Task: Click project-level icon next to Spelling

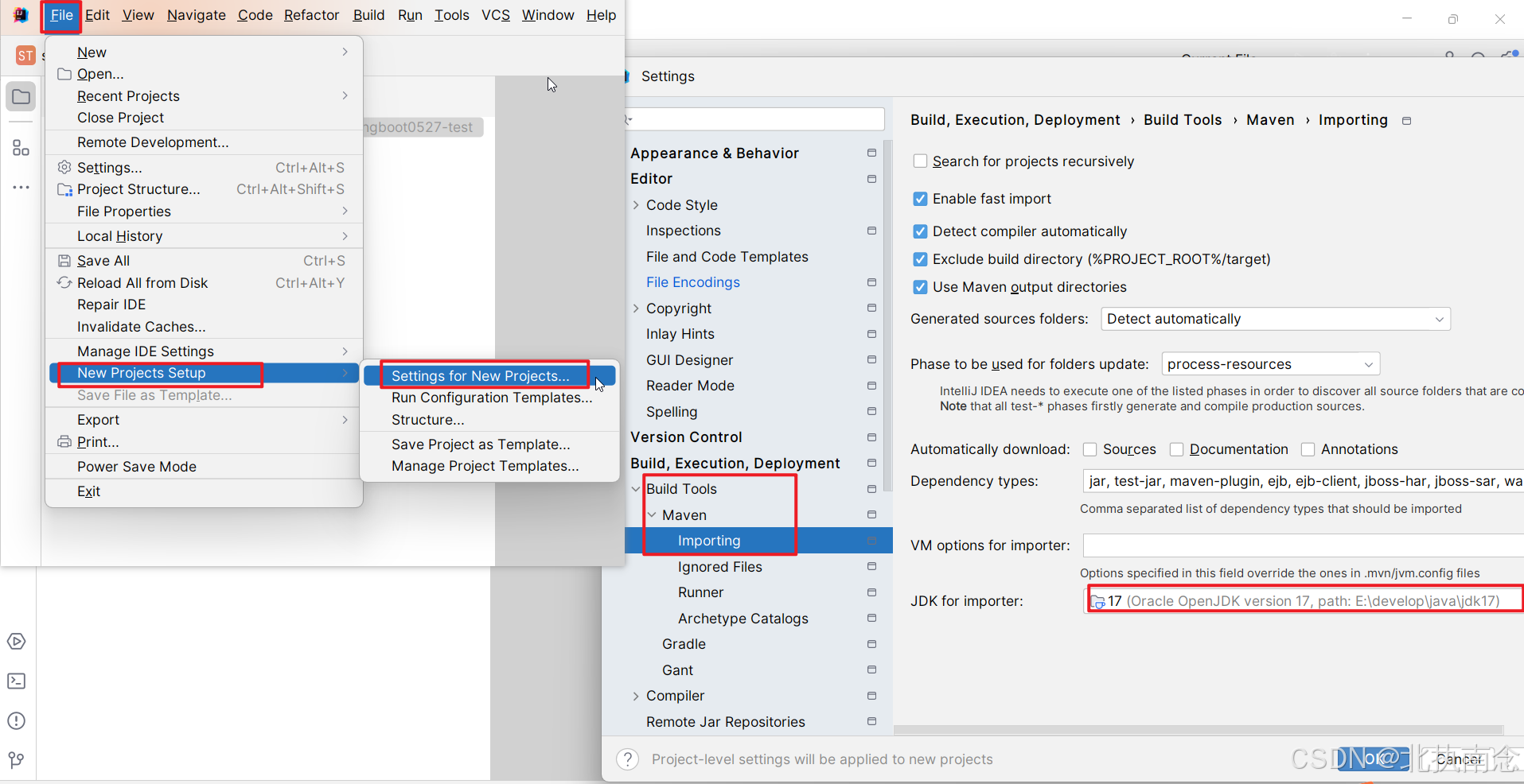Action: coord(871,411)
